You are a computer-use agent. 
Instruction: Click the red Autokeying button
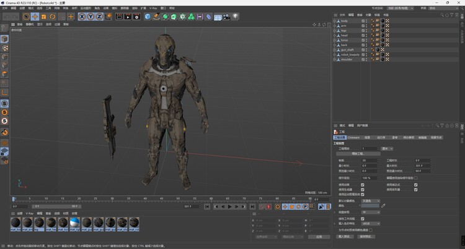(268, 207)
